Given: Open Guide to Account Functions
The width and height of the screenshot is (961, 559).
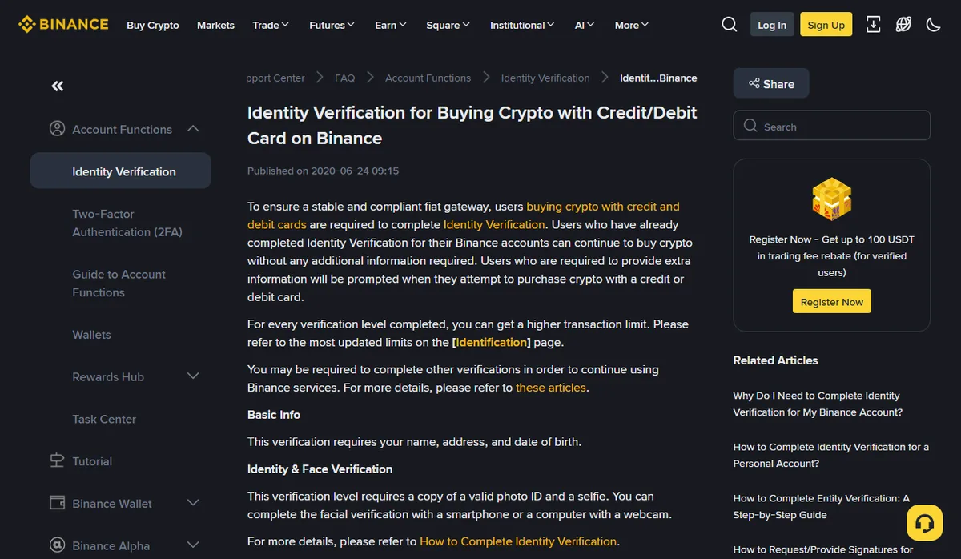Looking at the screenshot, I should [119, 283].
